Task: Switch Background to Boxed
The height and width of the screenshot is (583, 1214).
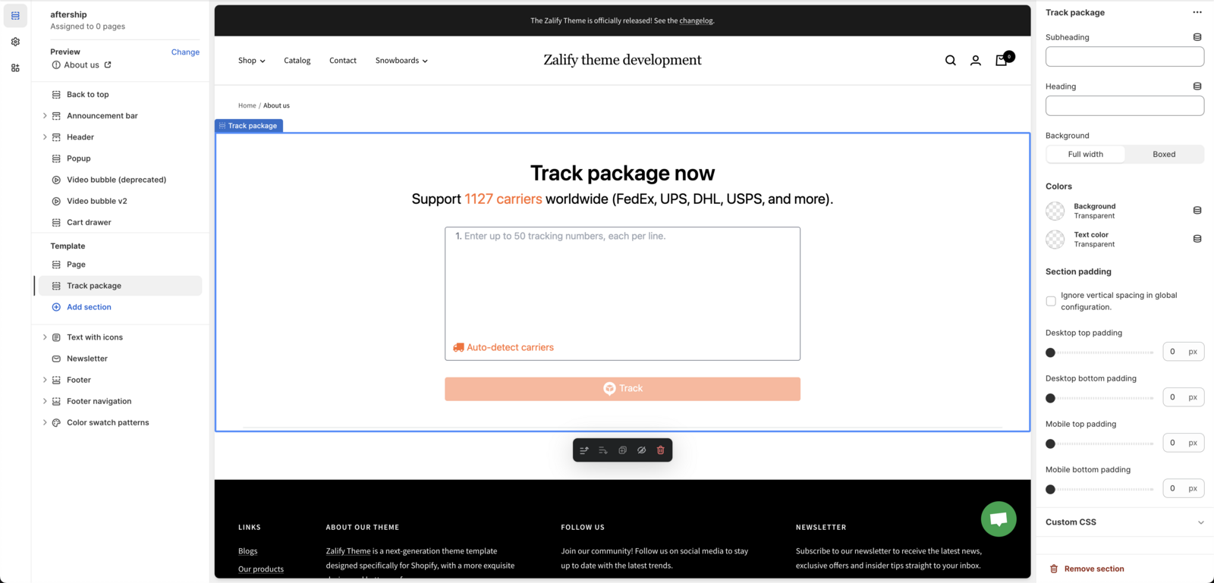Action: pyautogui.click(x=1163, y=154)
